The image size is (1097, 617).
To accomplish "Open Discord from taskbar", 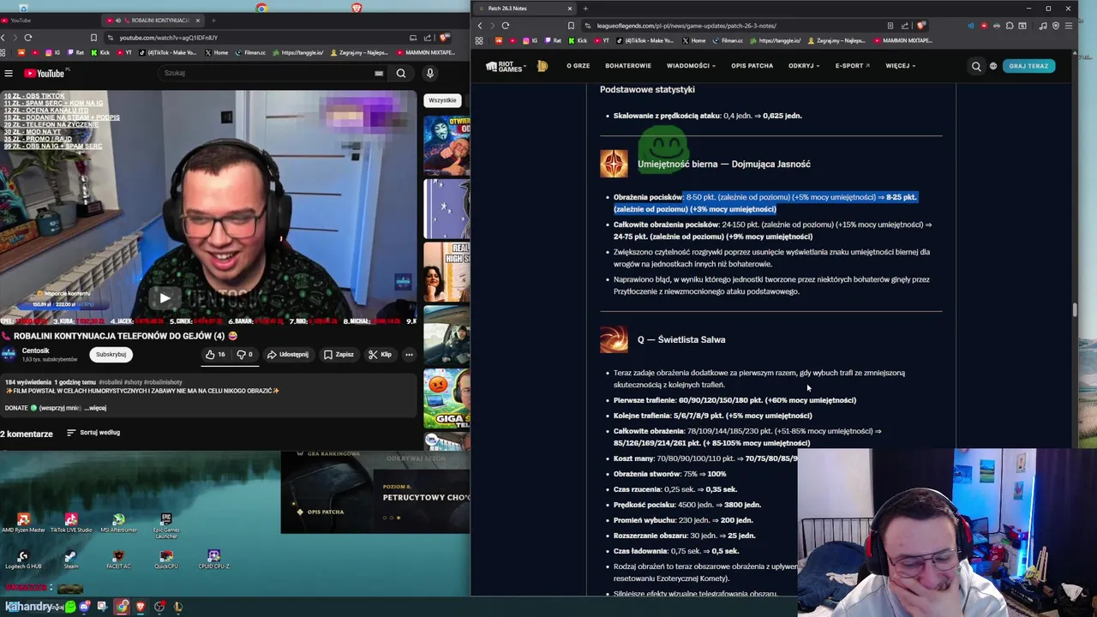I will coord(85,607).
